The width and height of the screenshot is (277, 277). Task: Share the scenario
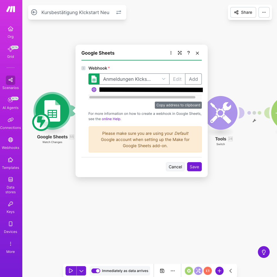tap(243, 12)
